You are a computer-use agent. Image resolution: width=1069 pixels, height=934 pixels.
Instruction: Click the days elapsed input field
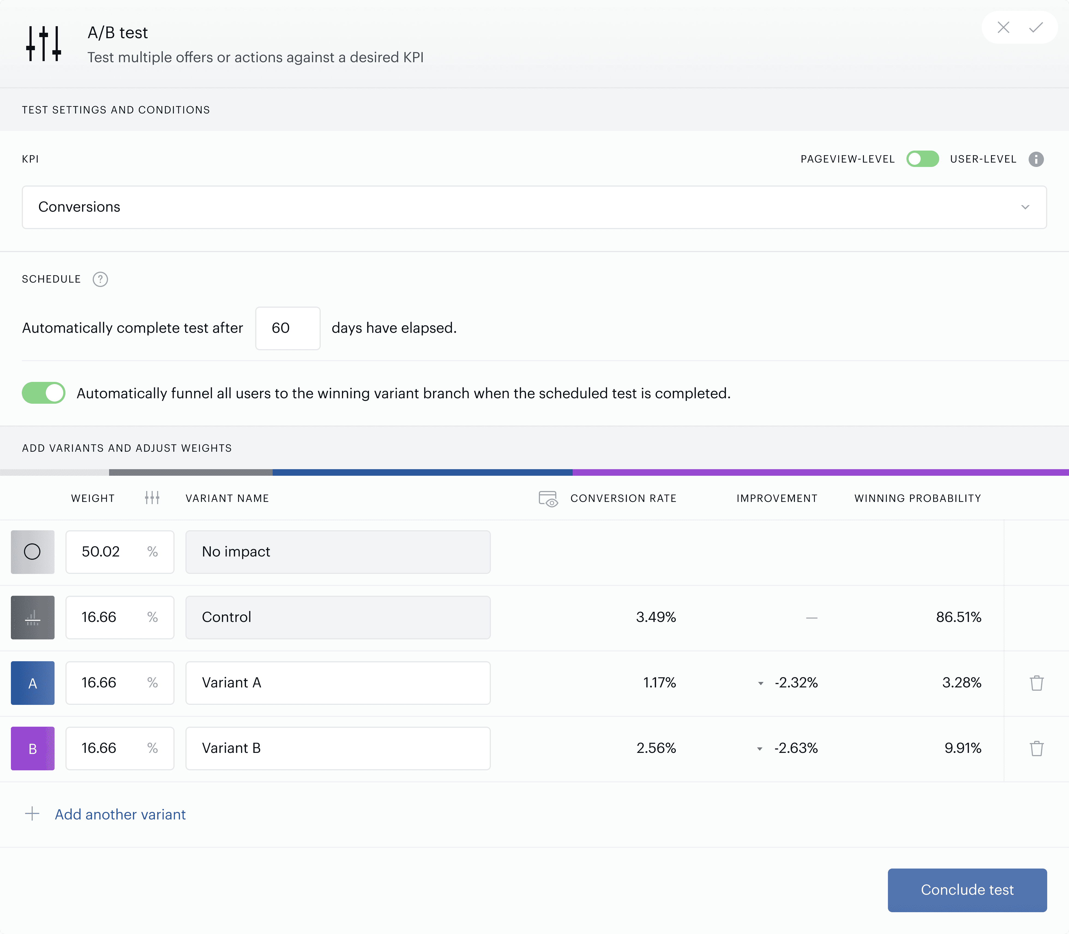click(x=288, y=328)
